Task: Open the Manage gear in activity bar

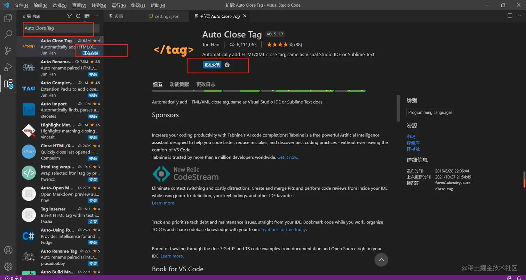Action: coord(8,266)
